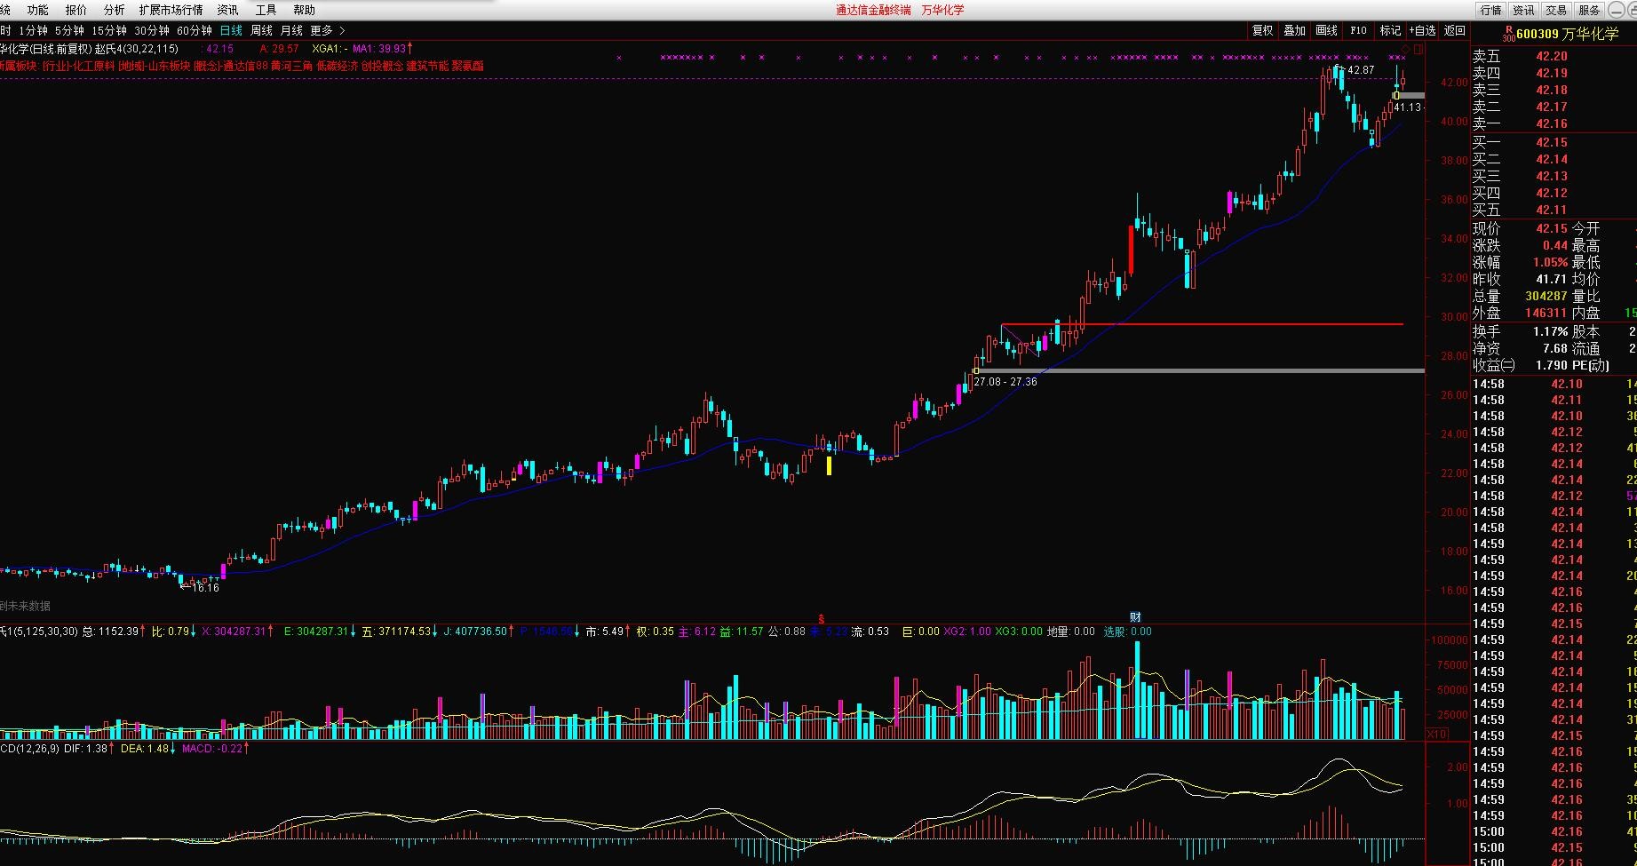
Task: Click the 低碳经济 concept link
Action: click(x=338, y=66)
